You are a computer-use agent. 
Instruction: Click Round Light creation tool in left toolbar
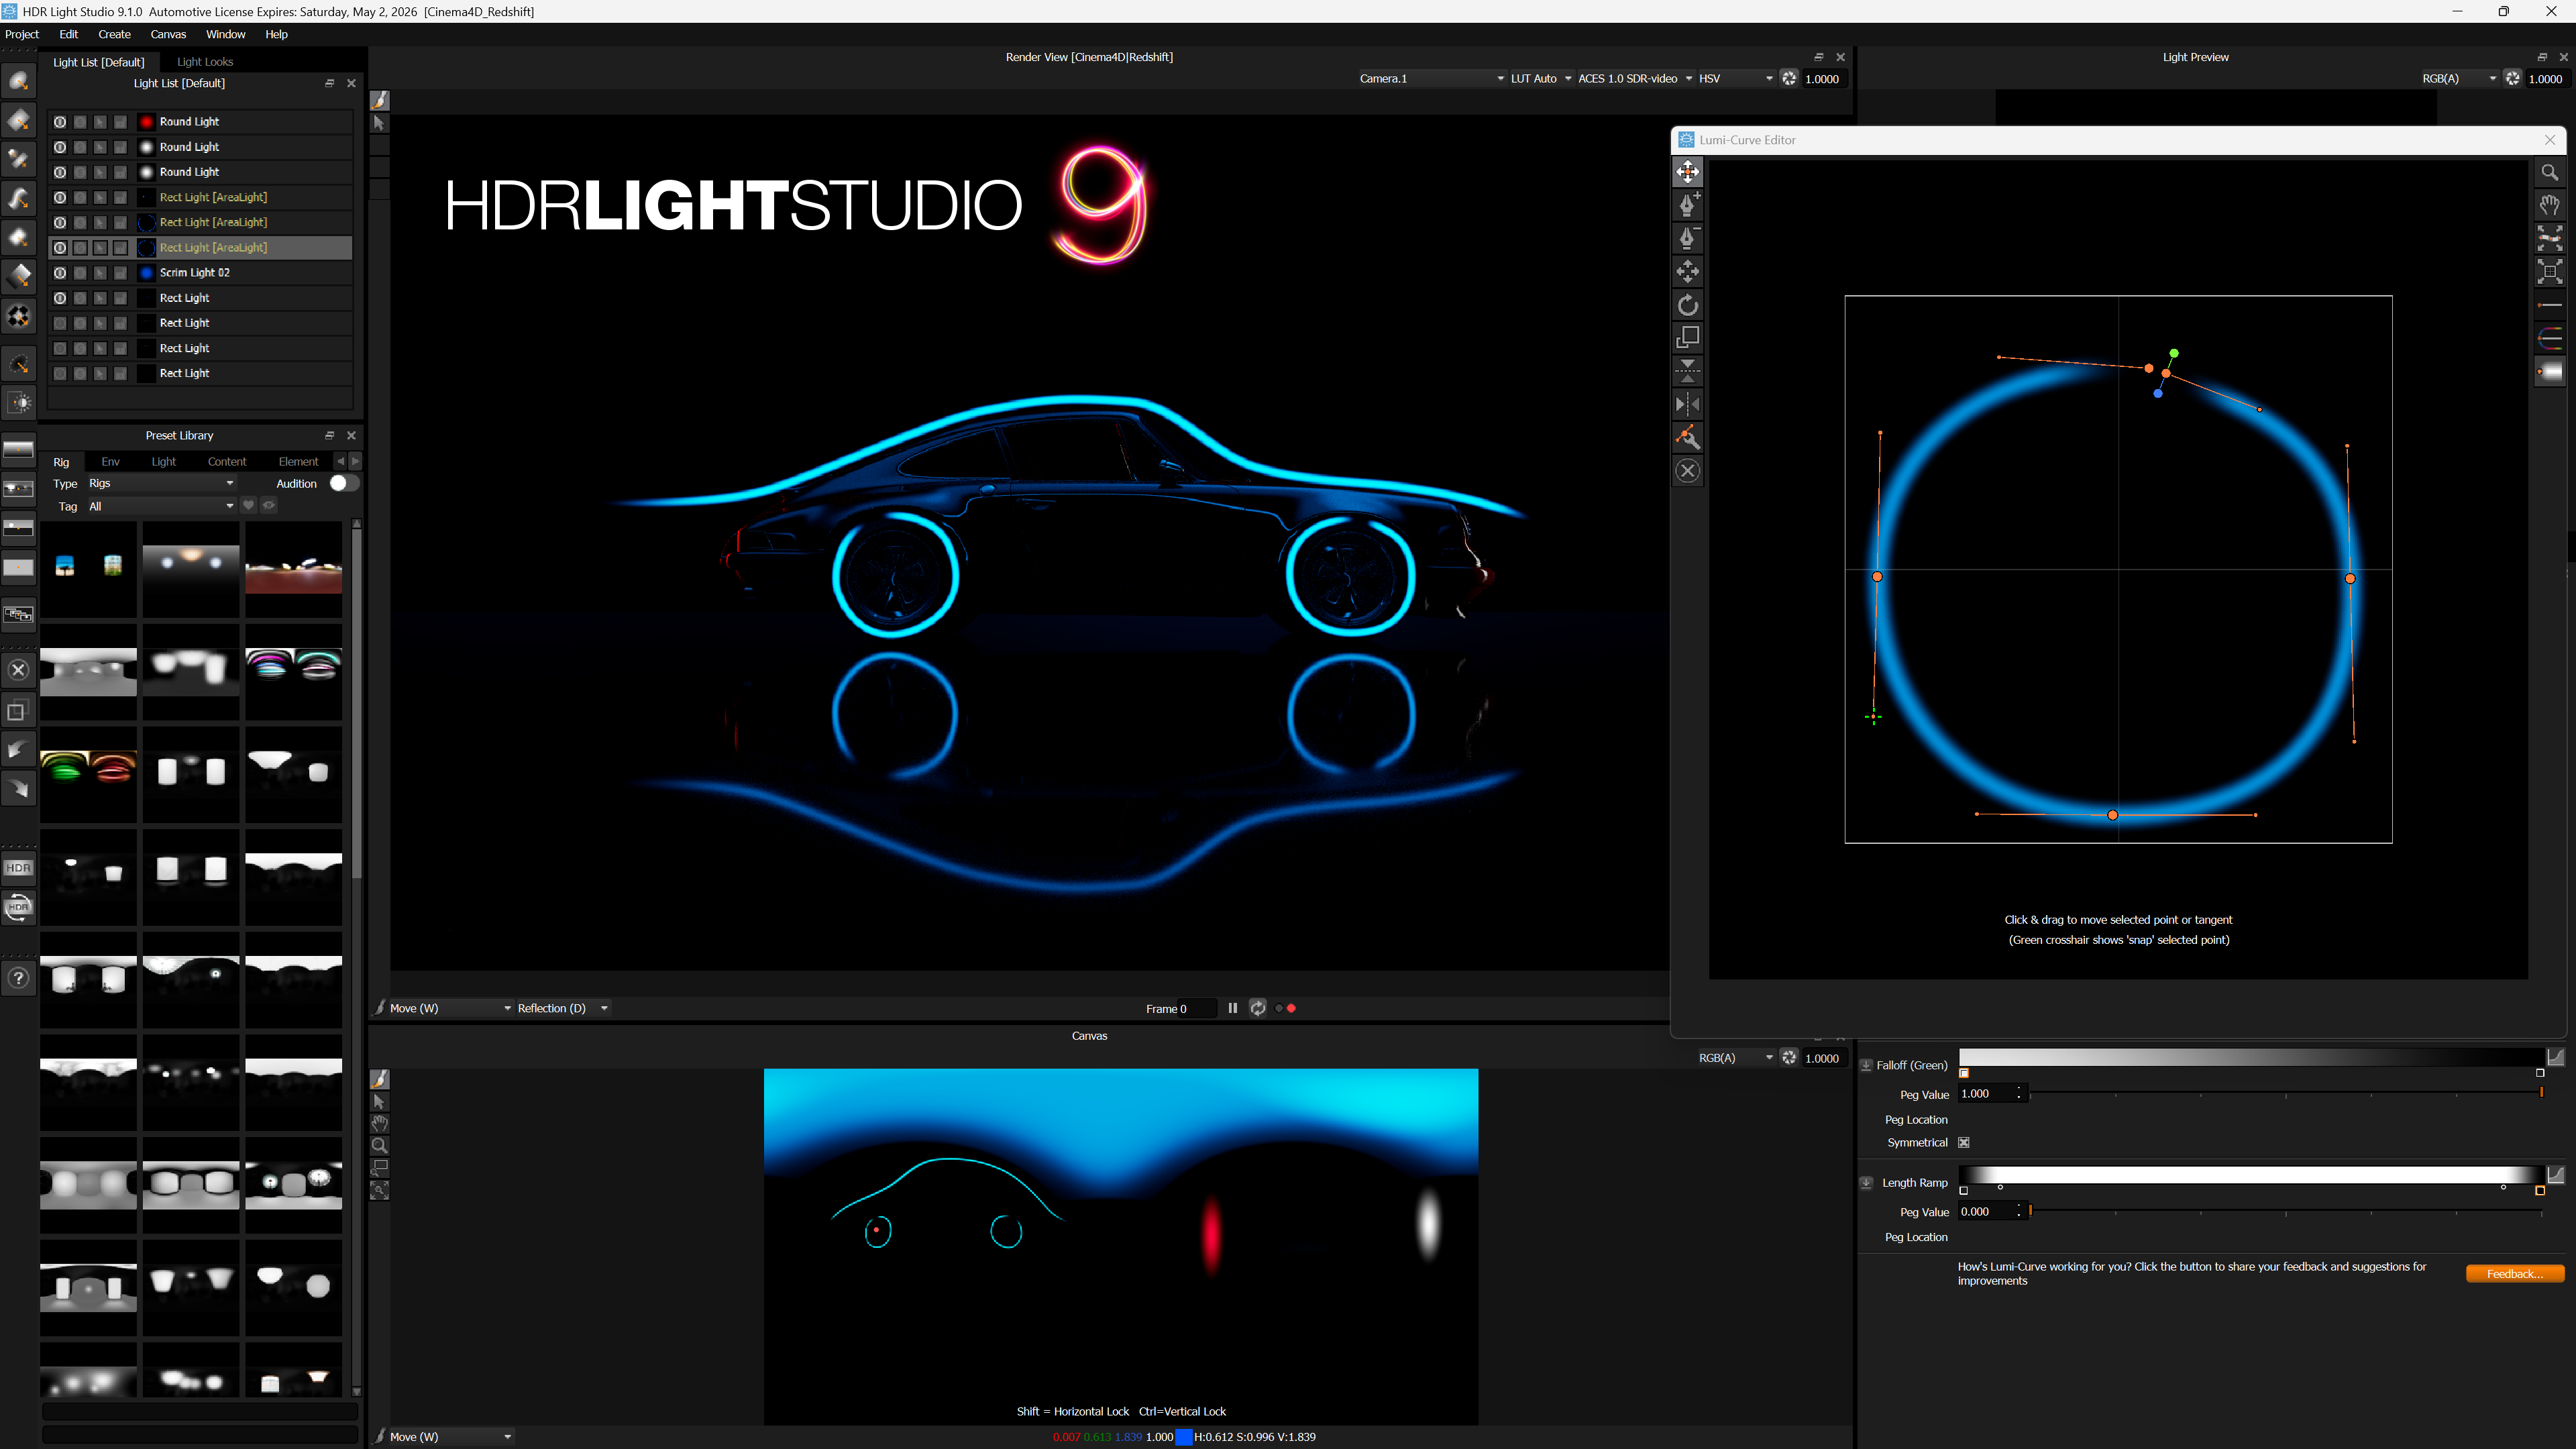click(x=19, y=81)
